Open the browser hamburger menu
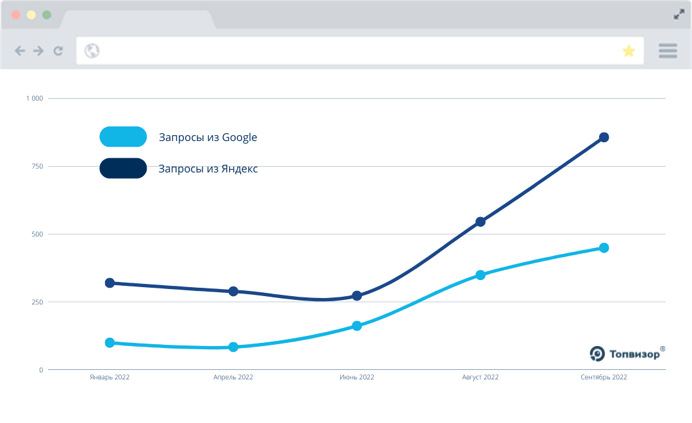This screenshot has height=423, width=692. pos(668,51)
